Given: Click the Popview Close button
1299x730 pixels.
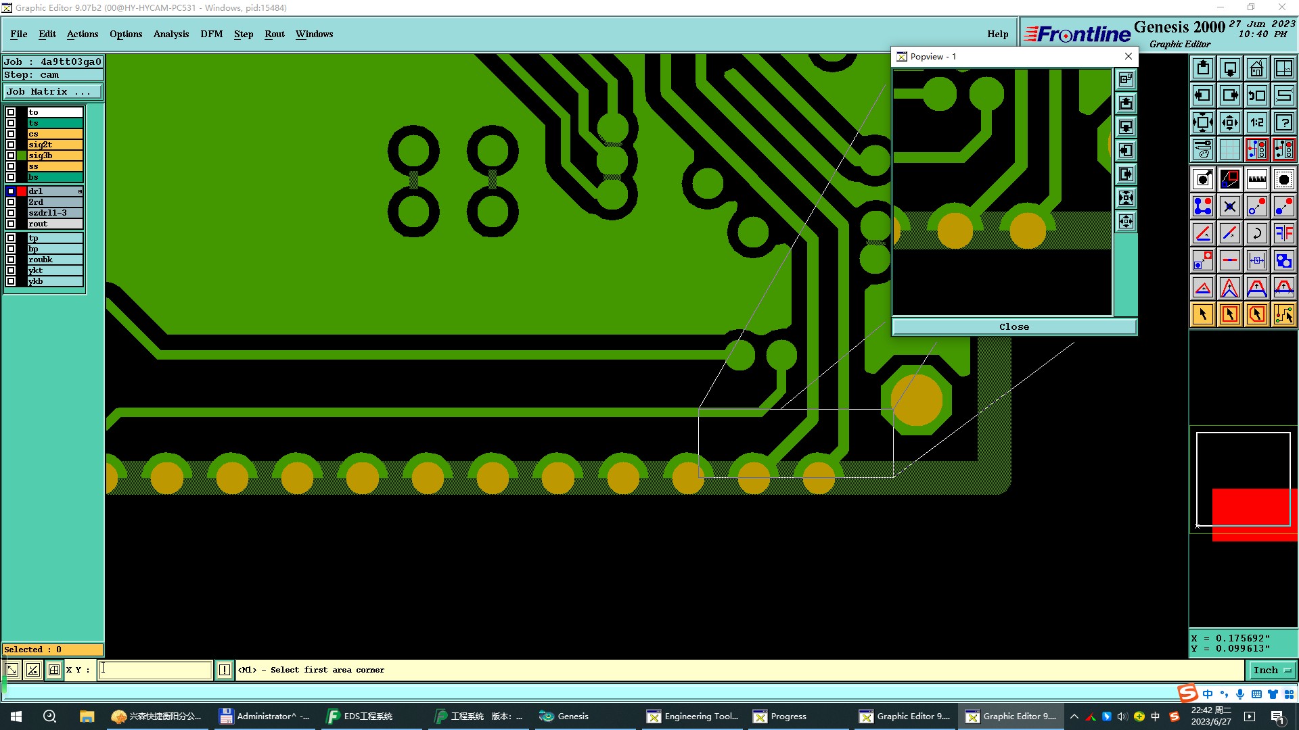Looking at the screenshot, I should click(1013, 326).
